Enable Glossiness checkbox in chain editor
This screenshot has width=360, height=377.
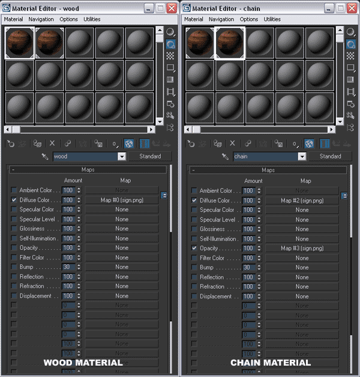[x=194, y=229]
